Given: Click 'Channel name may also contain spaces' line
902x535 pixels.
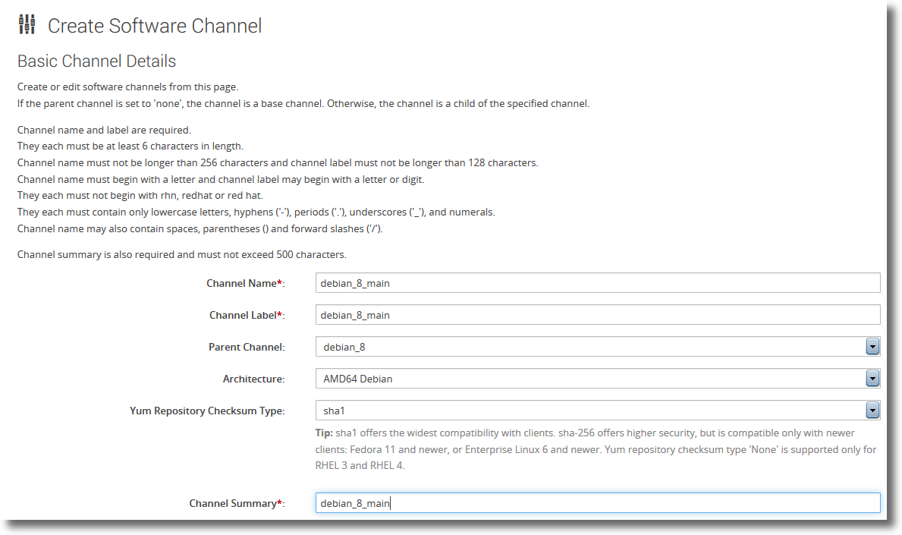Looking at the screenshot, I should (x=200, y=229).
